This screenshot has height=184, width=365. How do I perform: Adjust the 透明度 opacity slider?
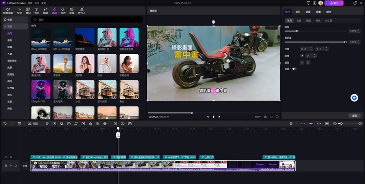point(315,42)
